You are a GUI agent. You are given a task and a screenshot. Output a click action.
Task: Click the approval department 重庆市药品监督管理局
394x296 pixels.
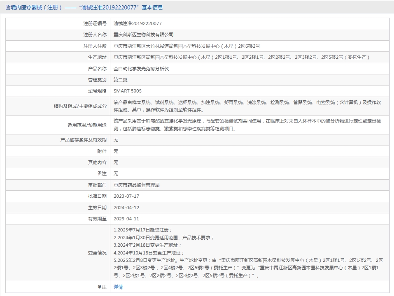coord(137,185)
